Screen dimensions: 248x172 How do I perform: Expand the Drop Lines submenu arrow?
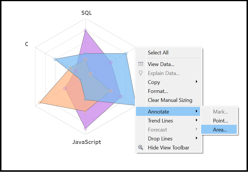point(196,138)
